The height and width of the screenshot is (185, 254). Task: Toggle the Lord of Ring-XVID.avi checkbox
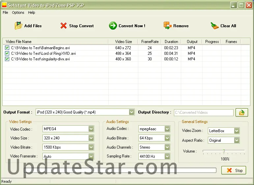pos(7,53)
